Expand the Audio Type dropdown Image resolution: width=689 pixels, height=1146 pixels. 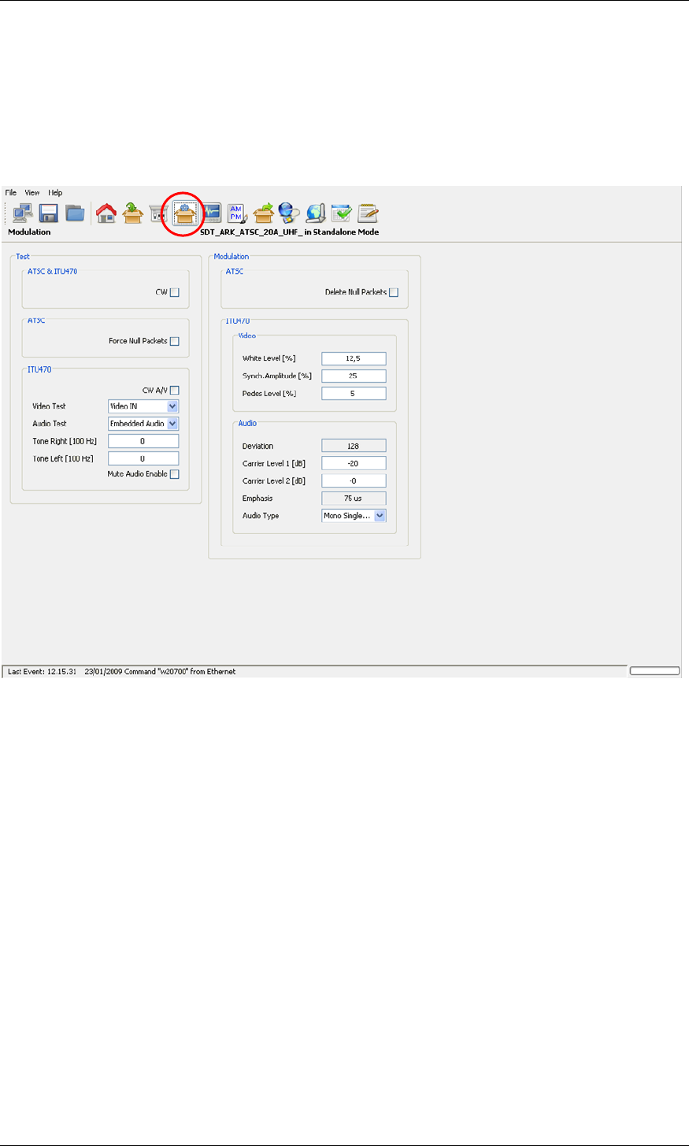354,516
